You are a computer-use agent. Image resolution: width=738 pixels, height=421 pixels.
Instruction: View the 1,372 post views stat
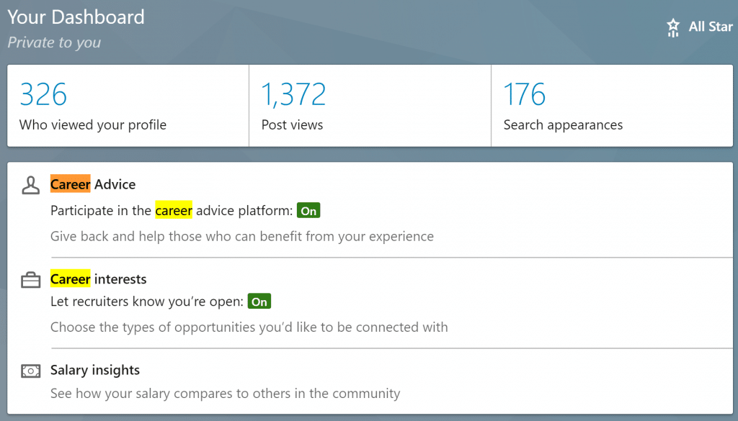tap(293, 94)
